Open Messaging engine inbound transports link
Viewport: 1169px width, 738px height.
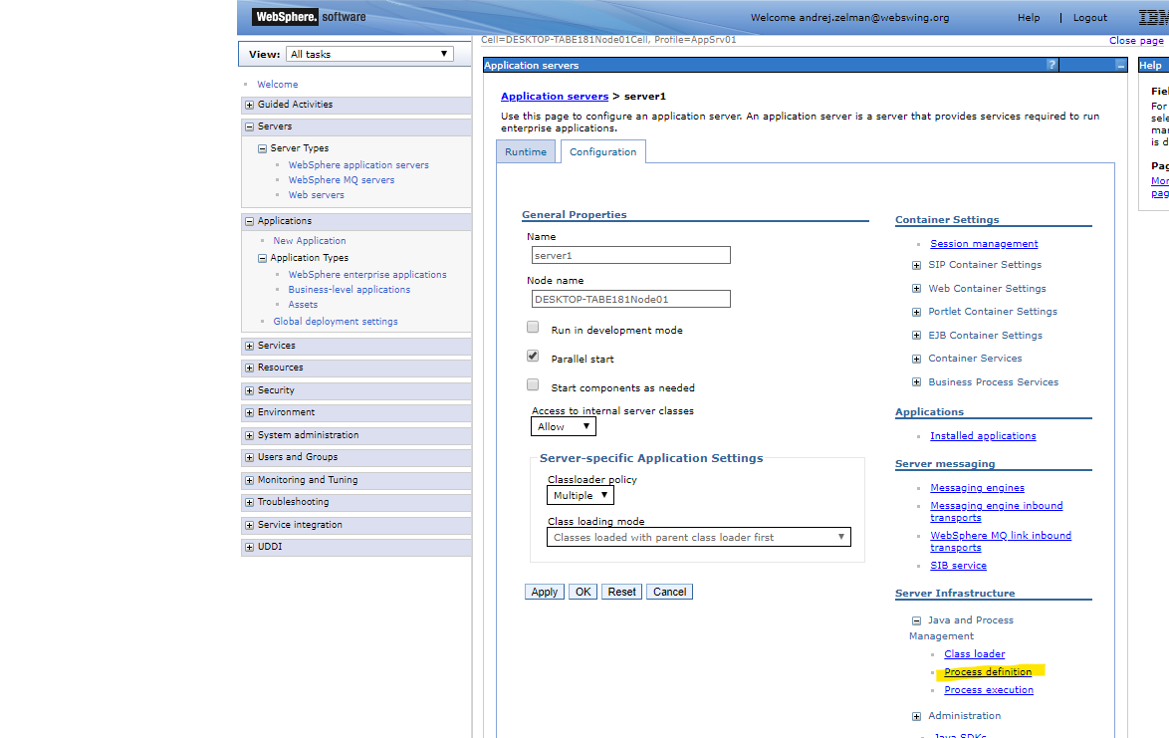pos(996,511)
